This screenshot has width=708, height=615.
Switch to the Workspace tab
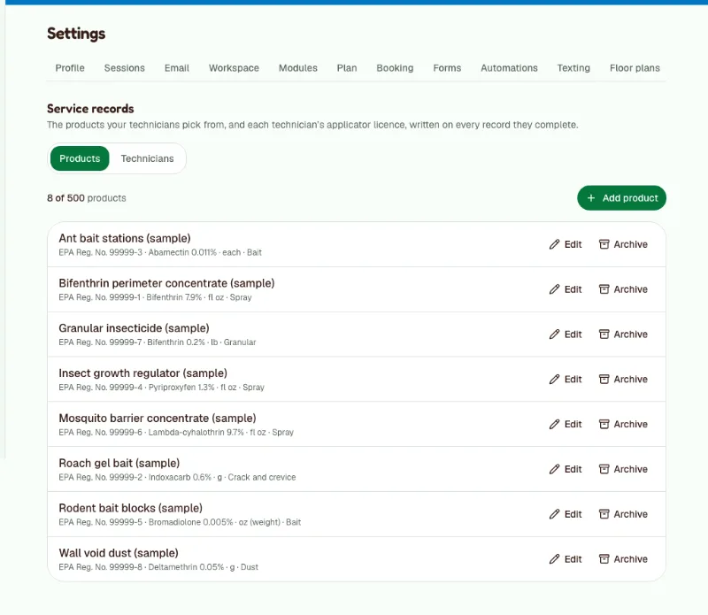click(x=234, y=68)
